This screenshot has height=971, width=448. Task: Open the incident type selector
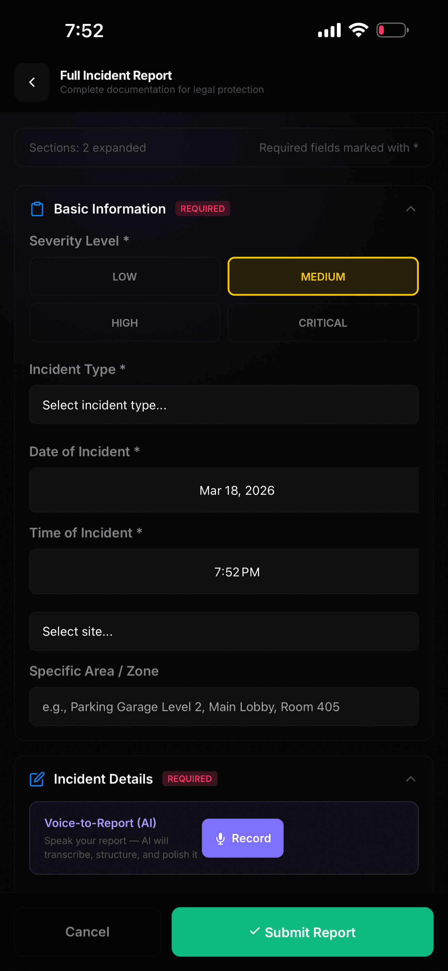[224, 405]
